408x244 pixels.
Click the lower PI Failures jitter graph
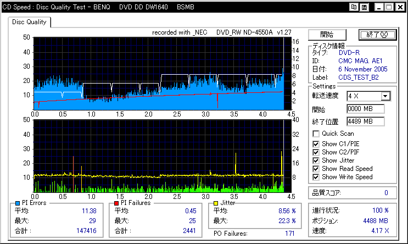click(163, 156)
